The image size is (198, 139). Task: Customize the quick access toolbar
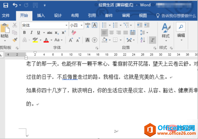click(x=45, y=5)
